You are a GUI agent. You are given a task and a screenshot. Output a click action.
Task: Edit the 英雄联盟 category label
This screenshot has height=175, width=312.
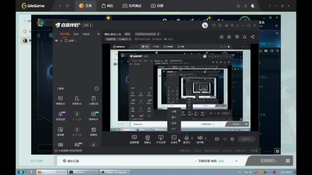point(119,39)
